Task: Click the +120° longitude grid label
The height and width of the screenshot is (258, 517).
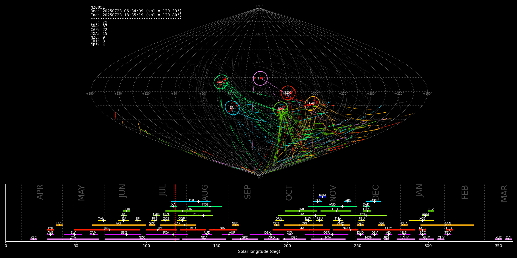Action: pos(146,94)
